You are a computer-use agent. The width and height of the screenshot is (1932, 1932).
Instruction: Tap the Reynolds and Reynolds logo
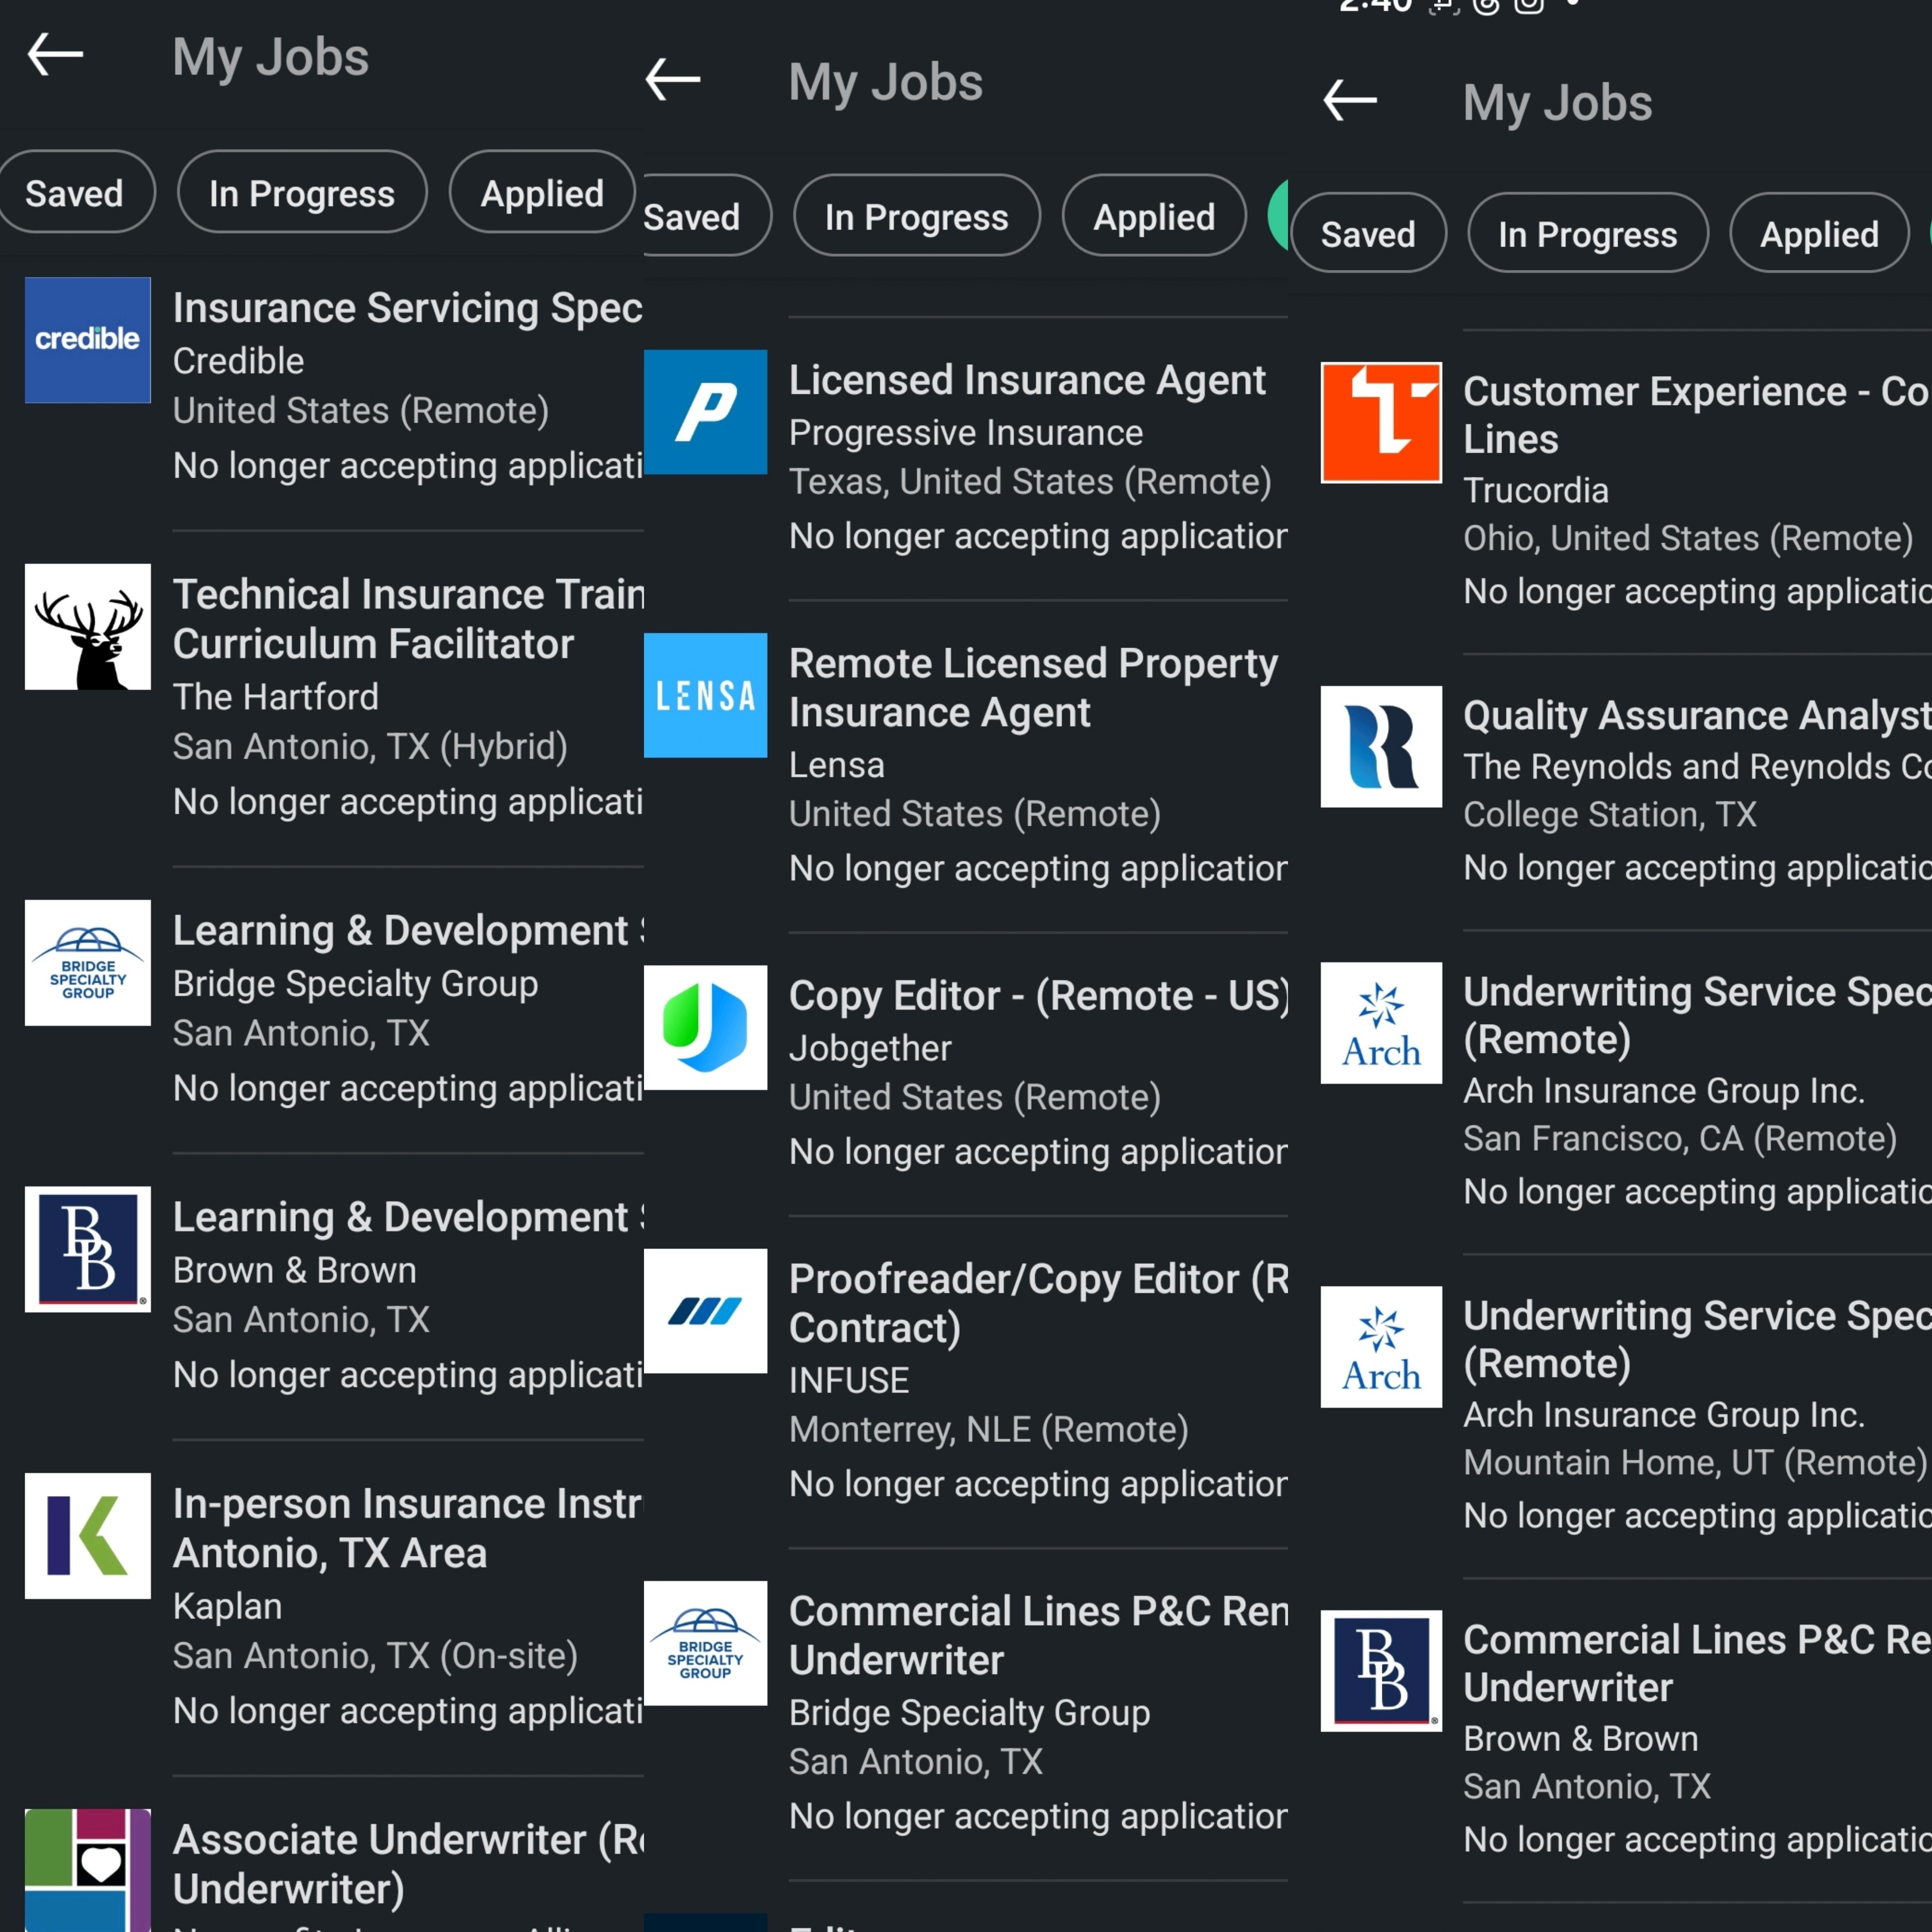click(x=1381, y=746)
